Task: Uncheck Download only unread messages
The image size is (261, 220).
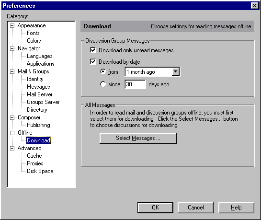Action: pyautogui.click(x=93, y=50)
